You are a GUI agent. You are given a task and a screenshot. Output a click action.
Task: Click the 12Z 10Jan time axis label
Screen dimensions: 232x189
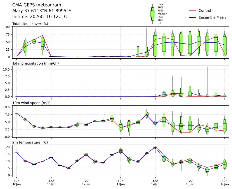(17, 182)
